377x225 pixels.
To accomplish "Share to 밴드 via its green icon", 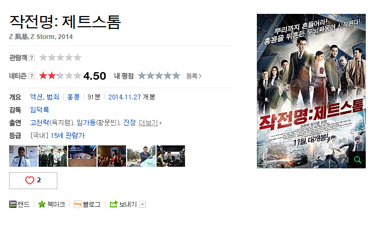I will [13, 204].
